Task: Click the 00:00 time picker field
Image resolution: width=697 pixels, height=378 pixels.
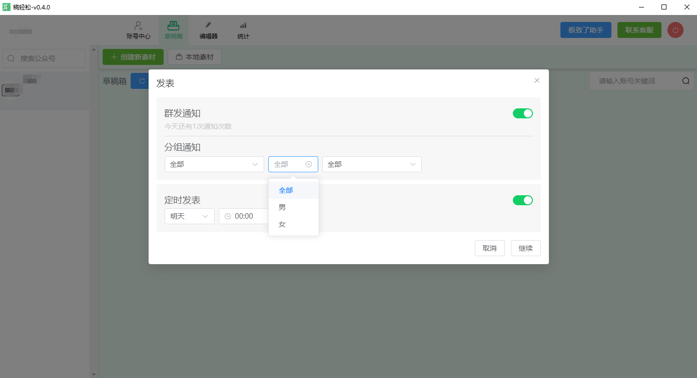Action: tap(244, 216)
